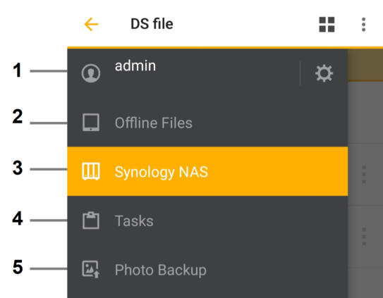
Task: Open the top bar overflow menu
Action: [363, 25]
